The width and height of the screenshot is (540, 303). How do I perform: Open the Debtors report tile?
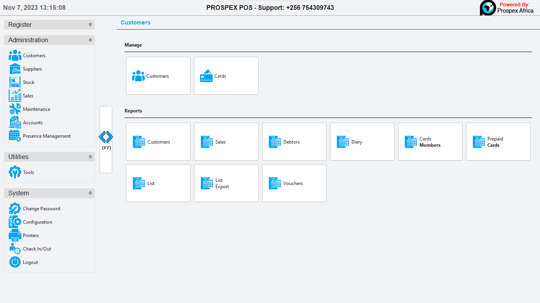(294, 142)
